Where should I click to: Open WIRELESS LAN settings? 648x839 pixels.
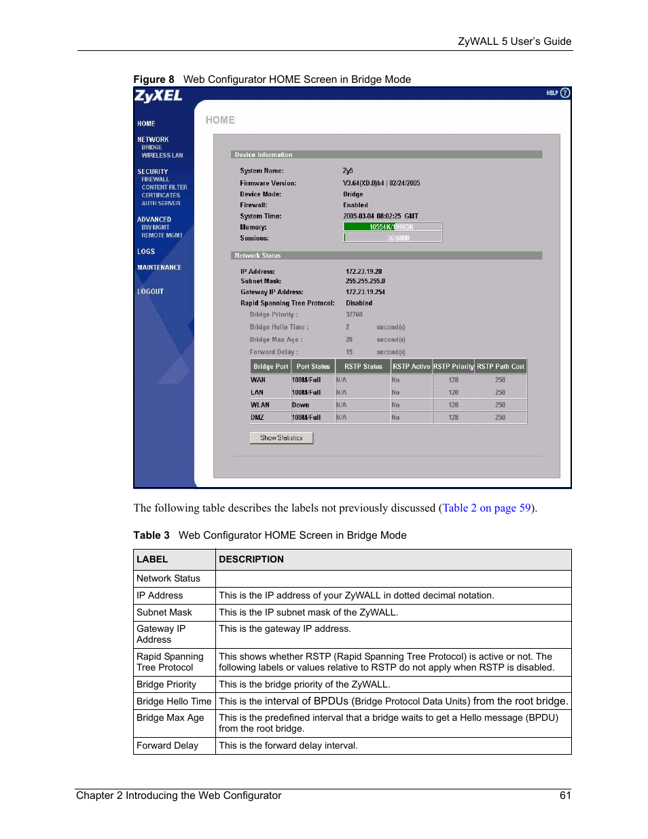point(162,155)
